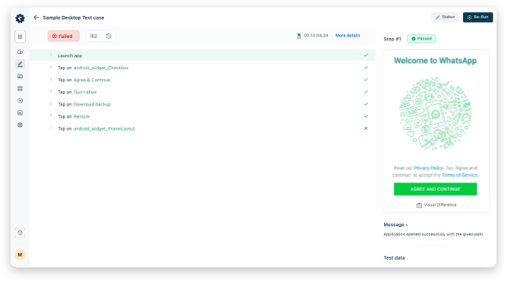
Task: Click the Failed status badge
Action: tap(64, 36)
